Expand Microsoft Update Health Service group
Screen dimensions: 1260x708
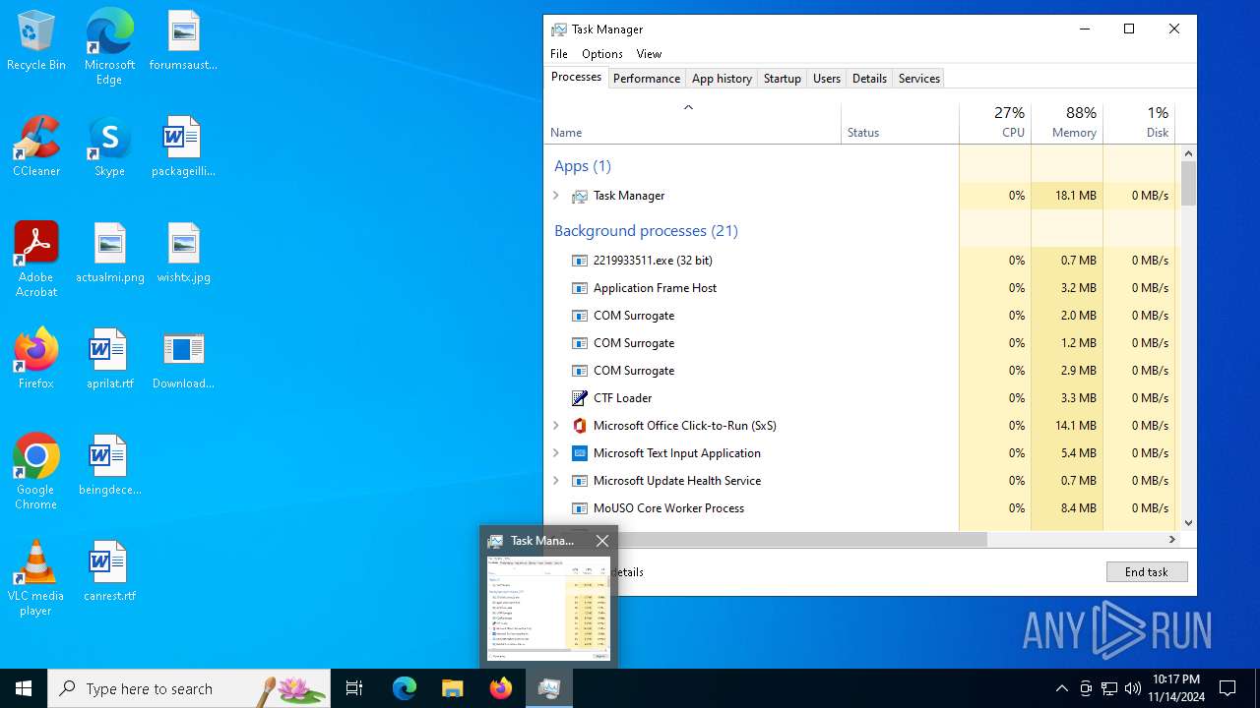[556, 481]
